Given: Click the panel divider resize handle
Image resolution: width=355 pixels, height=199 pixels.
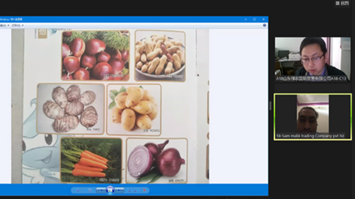Looking at the screenshot, I should [270, 106].
